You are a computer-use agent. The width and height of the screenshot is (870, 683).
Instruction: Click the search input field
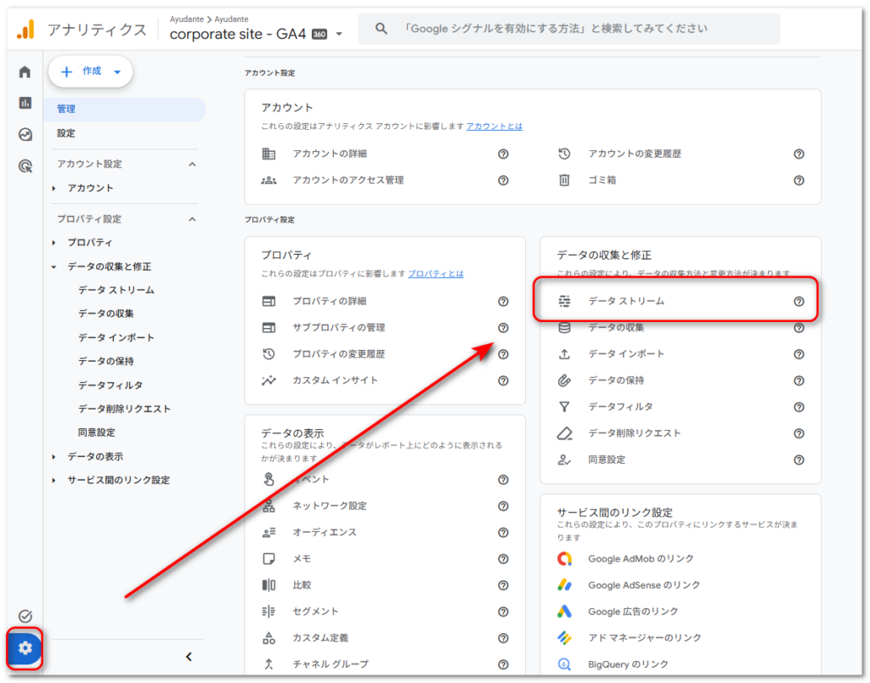[x=568, y=29]
